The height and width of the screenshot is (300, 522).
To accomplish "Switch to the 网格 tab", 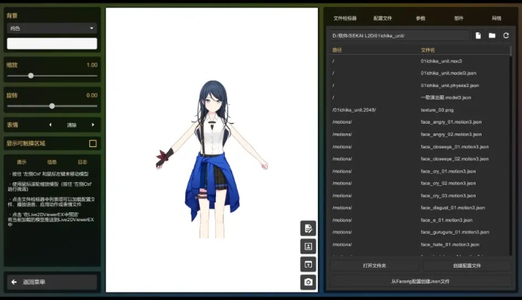I will point(496,18).
